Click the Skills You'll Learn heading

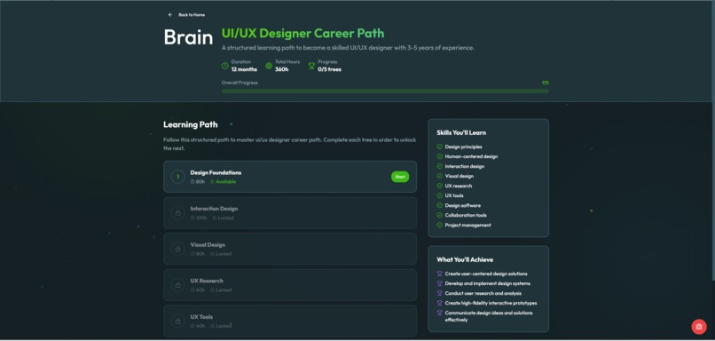(461, 133)
